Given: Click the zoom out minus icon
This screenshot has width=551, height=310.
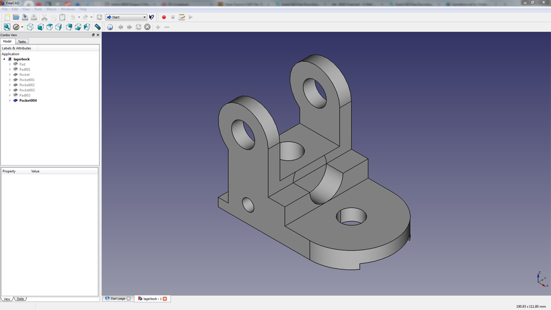Looking at the screenshot, I should [167, 27].
